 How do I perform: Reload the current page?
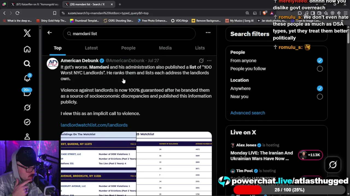click(x=17, y=13)
